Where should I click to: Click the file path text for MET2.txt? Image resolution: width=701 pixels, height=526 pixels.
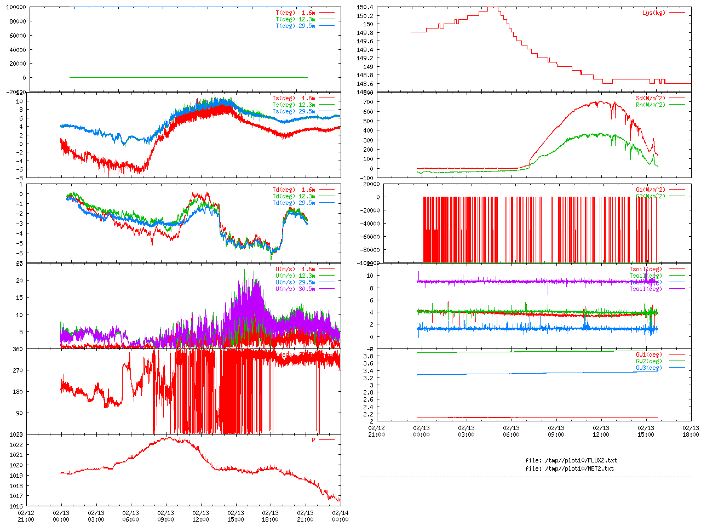point(570,468)
